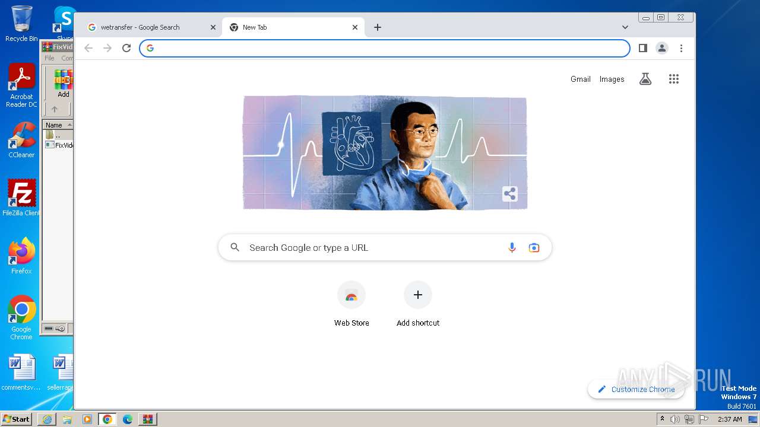Launch FileZilla Client desktop shortcut

pos(21,197)
